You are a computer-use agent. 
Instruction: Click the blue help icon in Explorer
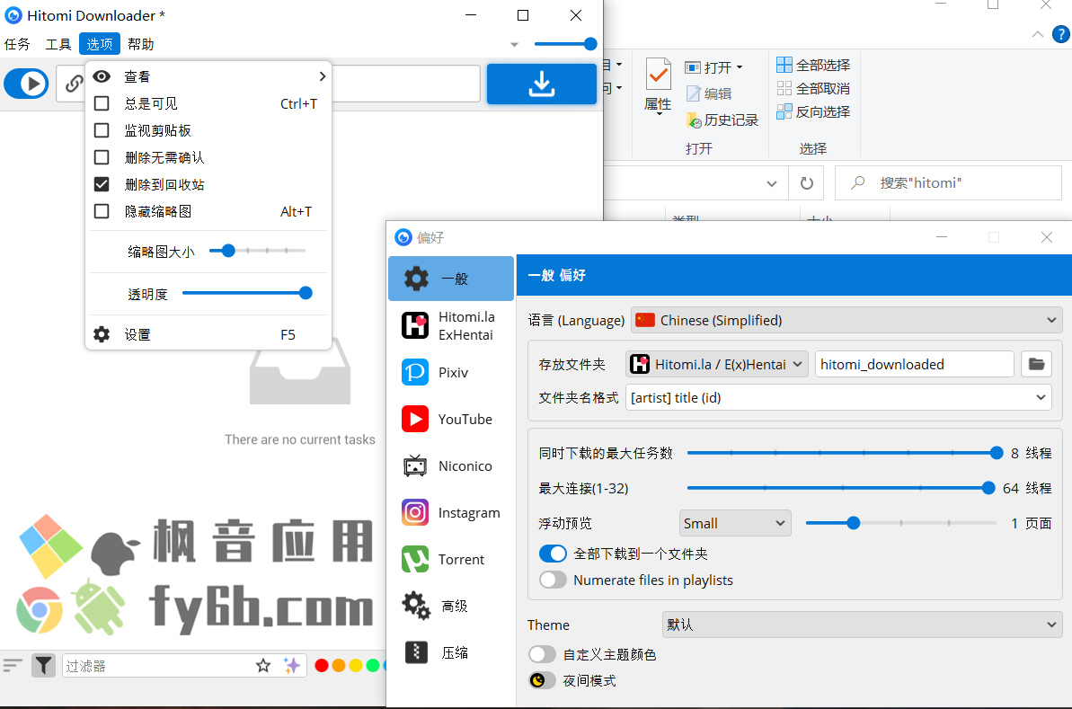1061,34
